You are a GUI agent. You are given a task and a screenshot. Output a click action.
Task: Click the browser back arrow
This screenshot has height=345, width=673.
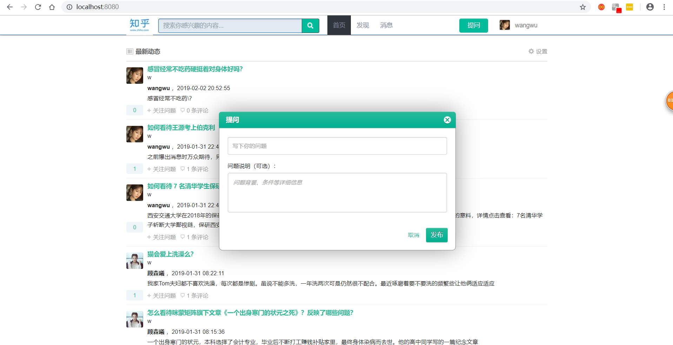10,7
